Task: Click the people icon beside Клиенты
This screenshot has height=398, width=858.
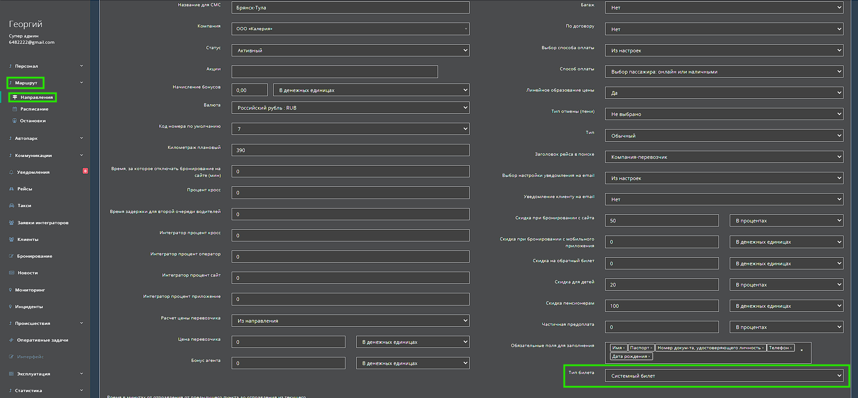Action: 11,240
